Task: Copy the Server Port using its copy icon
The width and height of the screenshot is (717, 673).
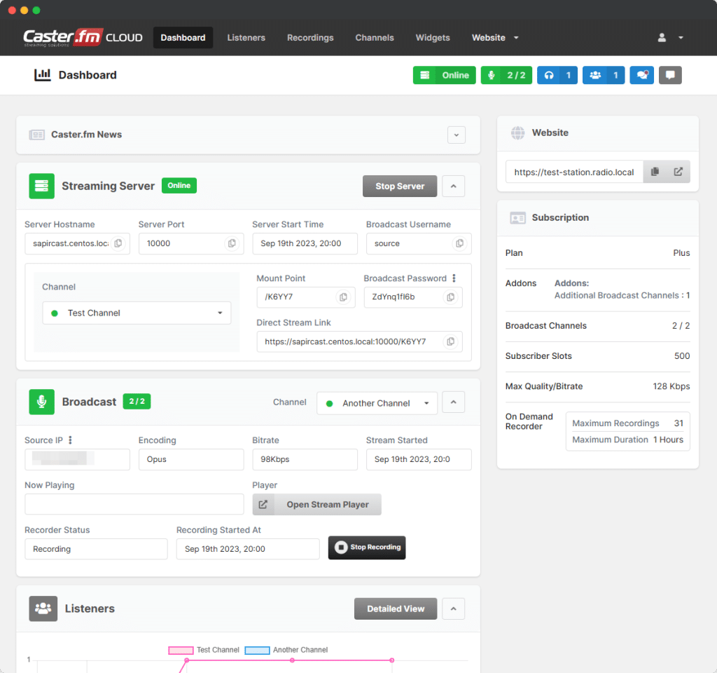Action: [x=232, y=243]
